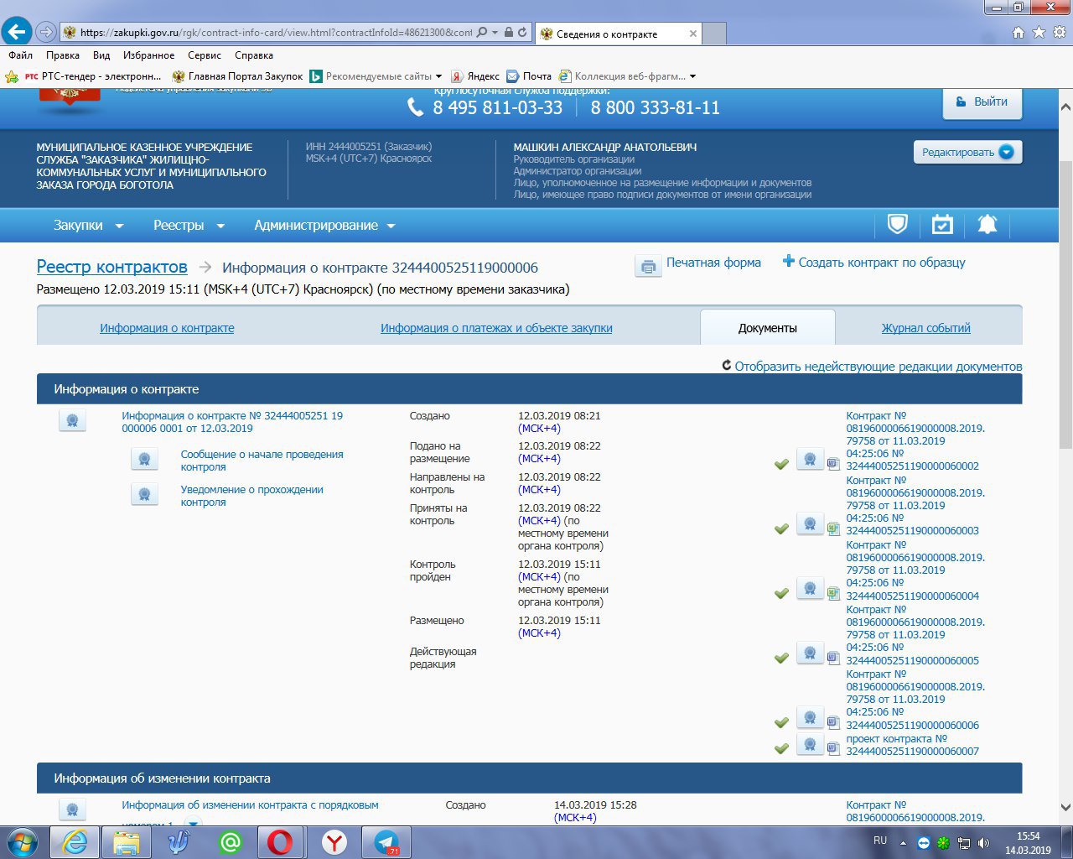Screen dimensions: 1073x859
Task: Show hidden system tray icons
Action: pos(903,842)
